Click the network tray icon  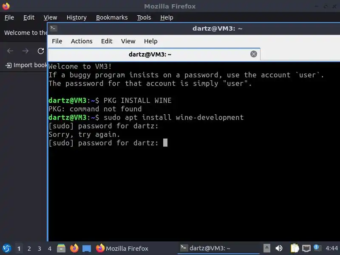click(x=306, y=248)
